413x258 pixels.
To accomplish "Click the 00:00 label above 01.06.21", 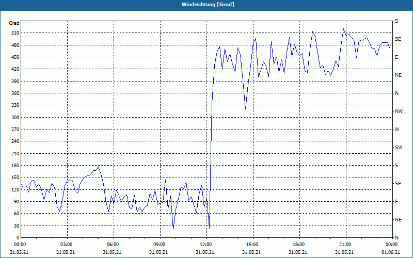I will (x=392, y=244).
